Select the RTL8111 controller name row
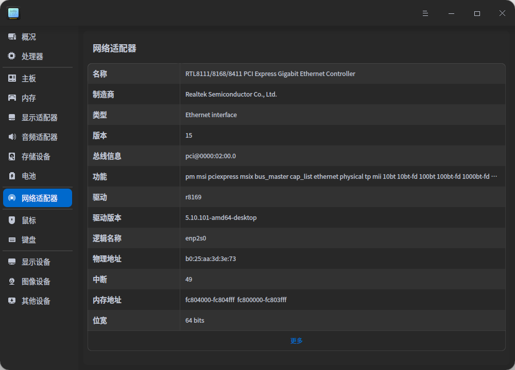 (x=296, y=73)
